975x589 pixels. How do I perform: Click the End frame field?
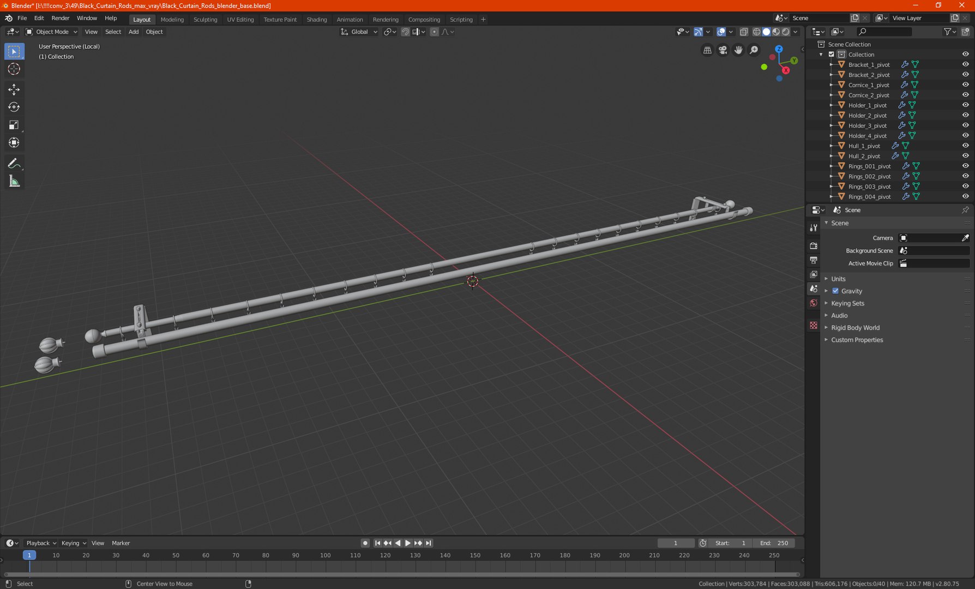[x=774, y=543]
